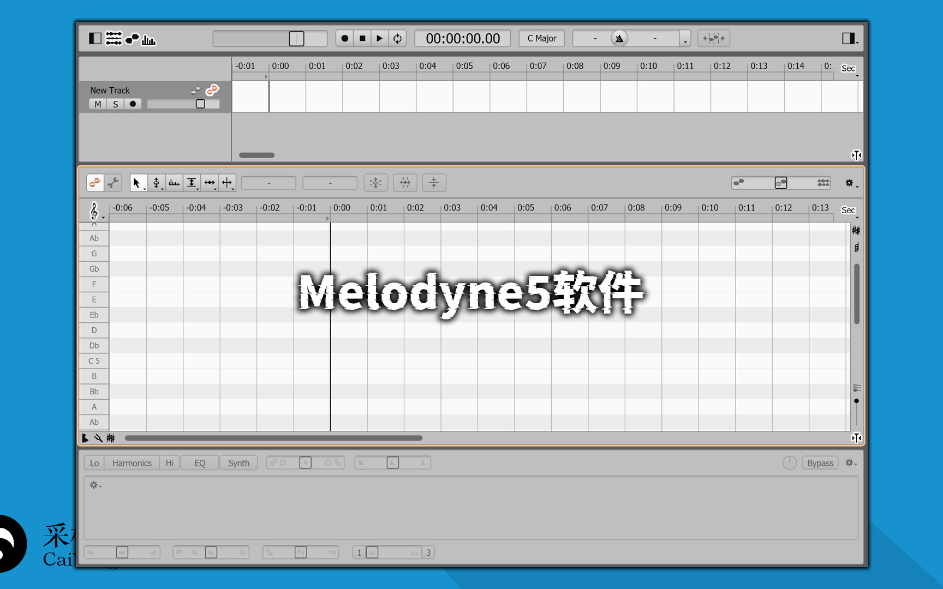Open the note editor Sec unit dropdown
This screenshot has height=589, width=943.
(x=849, y=211)
